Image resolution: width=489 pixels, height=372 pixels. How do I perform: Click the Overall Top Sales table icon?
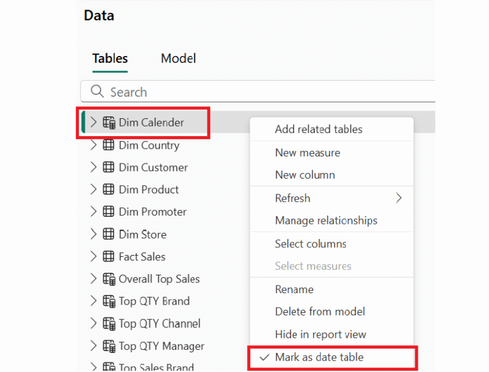pos(109,279)
